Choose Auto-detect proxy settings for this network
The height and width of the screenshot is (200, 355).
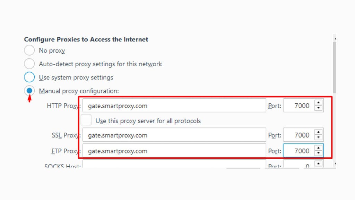pyautogui.click(x=29, y=64)
